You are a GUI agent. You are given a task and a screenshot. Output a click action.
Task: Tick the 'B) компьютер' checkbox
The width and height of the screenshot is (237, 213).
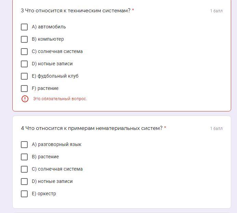(x=24, y=39)
